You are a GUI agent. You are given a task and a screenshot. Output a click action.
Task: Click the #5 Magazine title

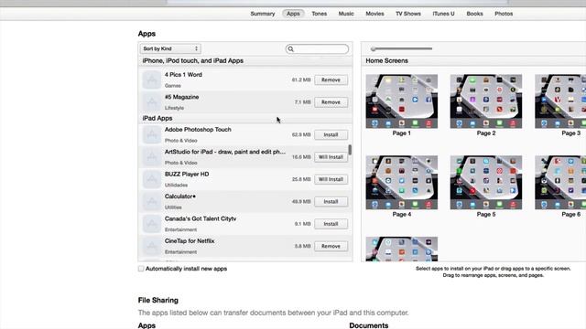(x=181, y=97)
